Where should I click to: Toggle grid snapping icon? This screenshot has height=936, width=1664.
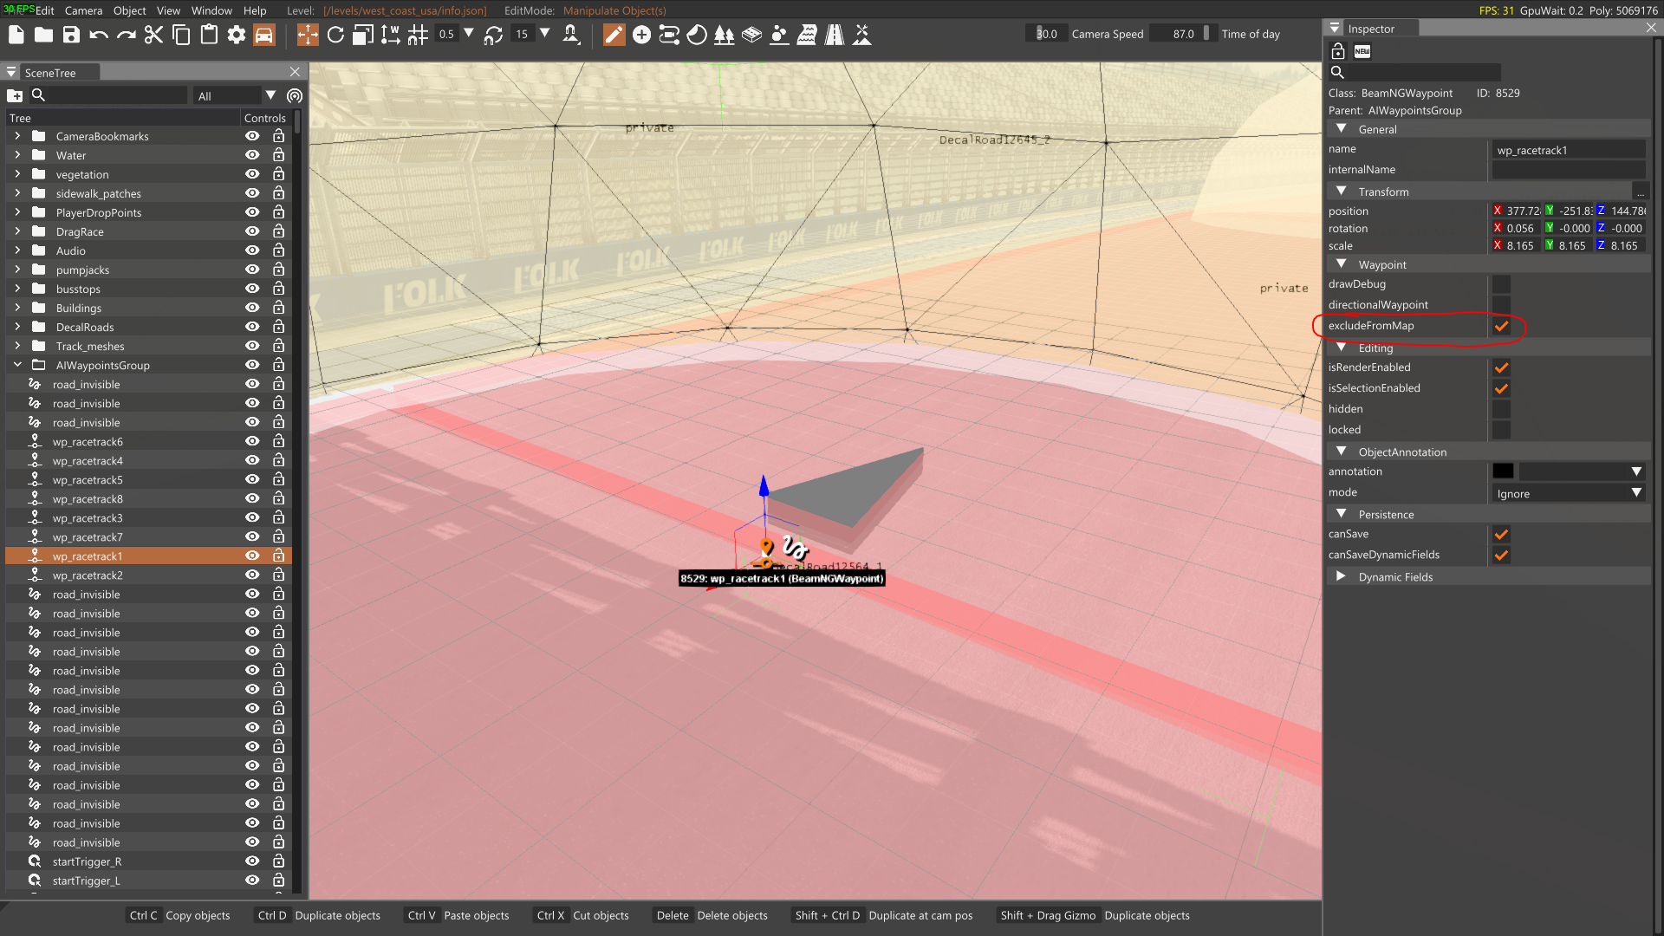[418, 35]
